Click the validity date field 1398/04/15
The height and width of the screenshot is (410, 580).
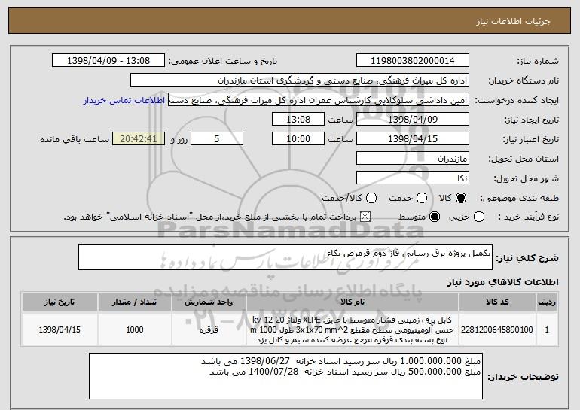413,139
